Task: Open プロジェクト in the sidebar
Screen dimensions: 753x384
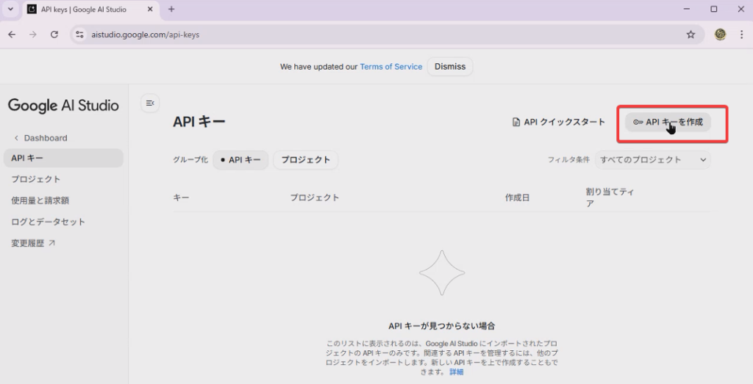Action: 36,179
